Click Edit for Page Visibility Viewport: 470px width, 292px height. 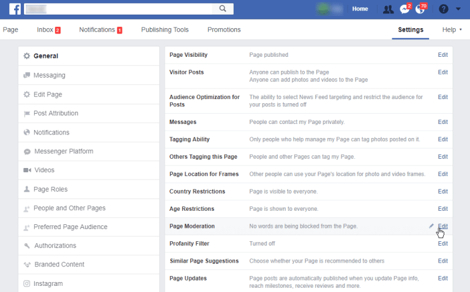442,55
